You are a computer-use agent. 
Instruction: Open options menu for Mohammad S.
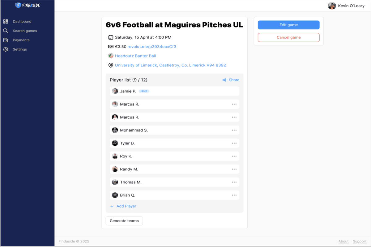click(x=234, y=130)
